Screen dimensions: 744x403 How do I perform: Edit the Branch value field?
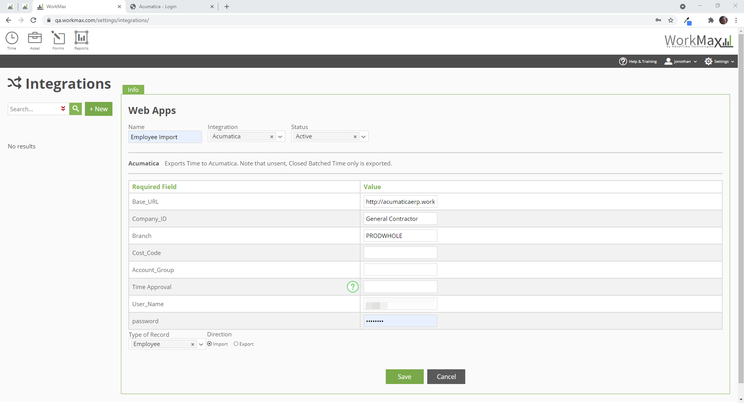400,236
